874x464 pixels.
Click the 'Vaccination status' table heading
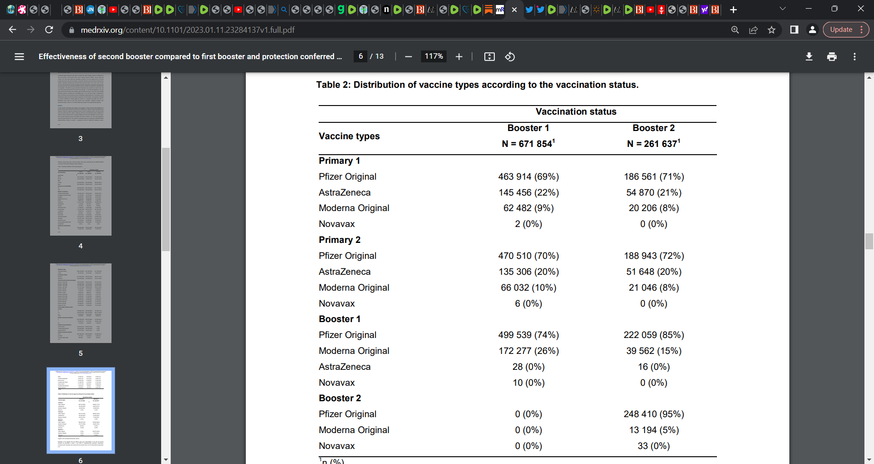pyautogui.click(x=576, y=111)
